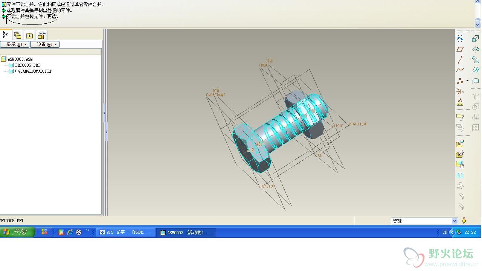Select the Revolve tool
Viewport: 482px width, 271px height.
[x=476, y=49]
